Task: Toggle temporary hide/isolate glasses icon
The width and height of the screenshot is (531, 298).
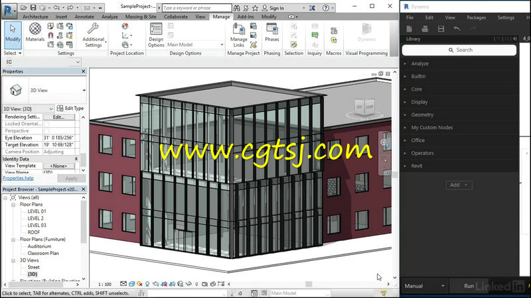Action: click(x=189, y=284)
